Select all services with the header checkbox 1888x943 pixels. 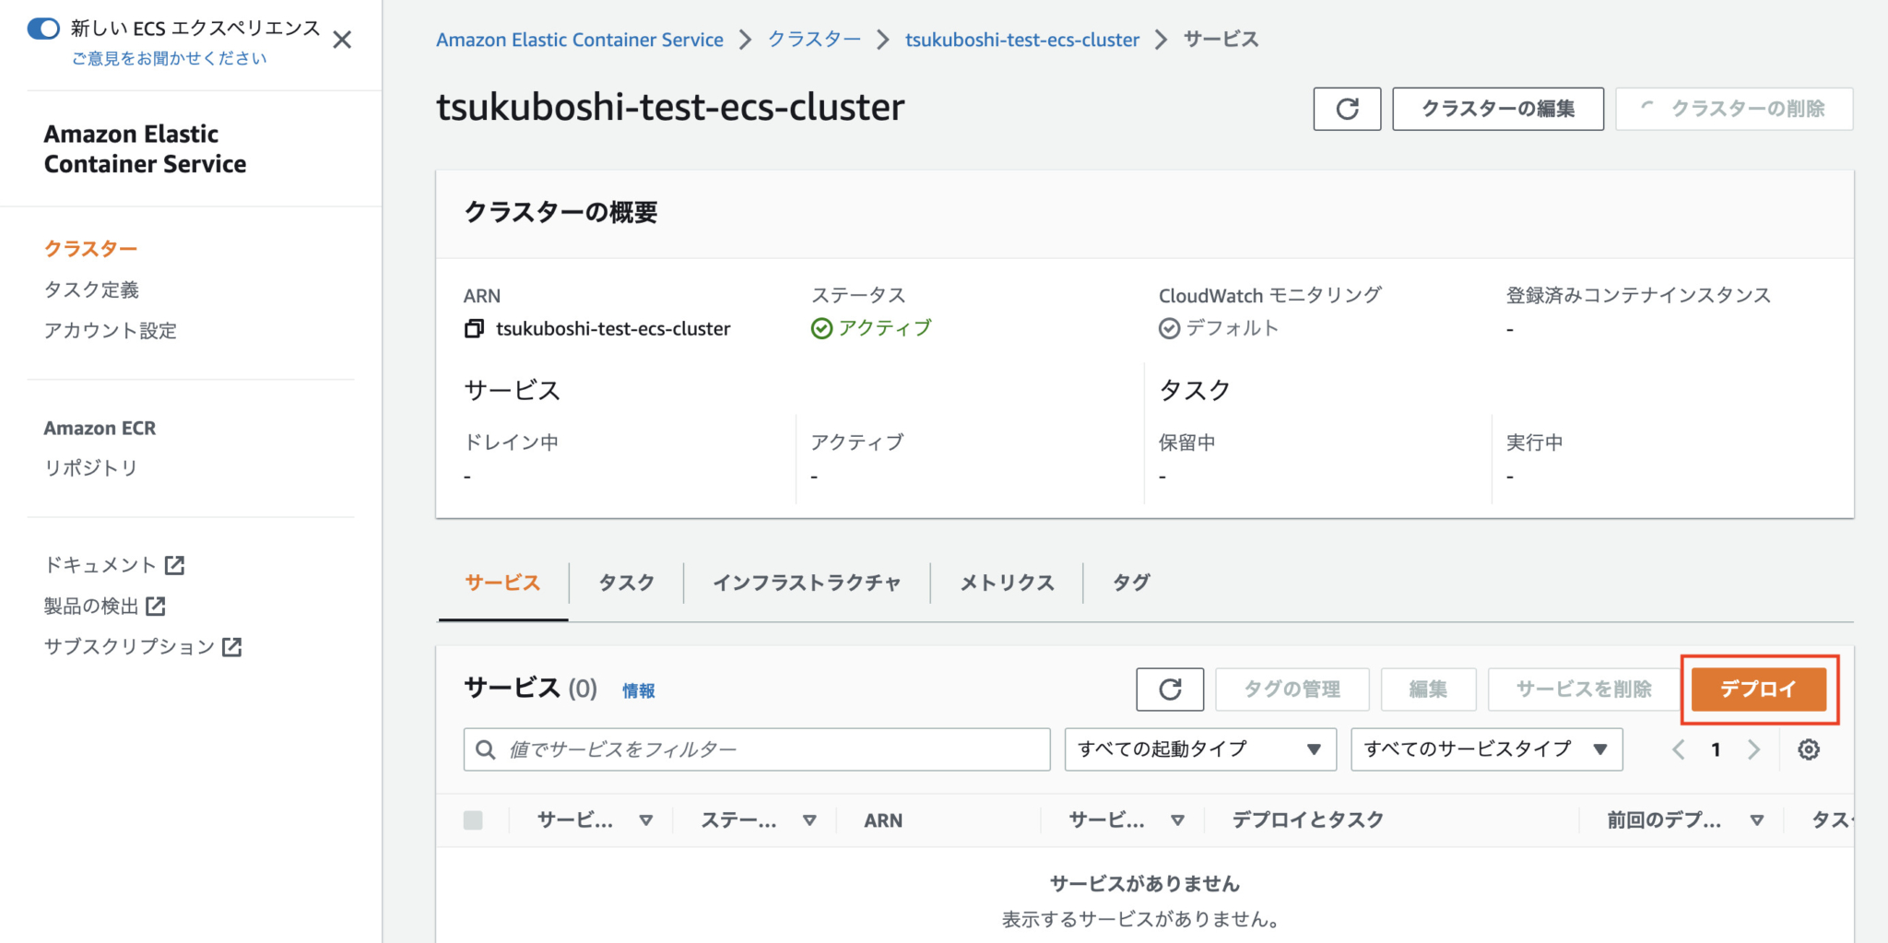pyautogui.click(x=473, y=819)
